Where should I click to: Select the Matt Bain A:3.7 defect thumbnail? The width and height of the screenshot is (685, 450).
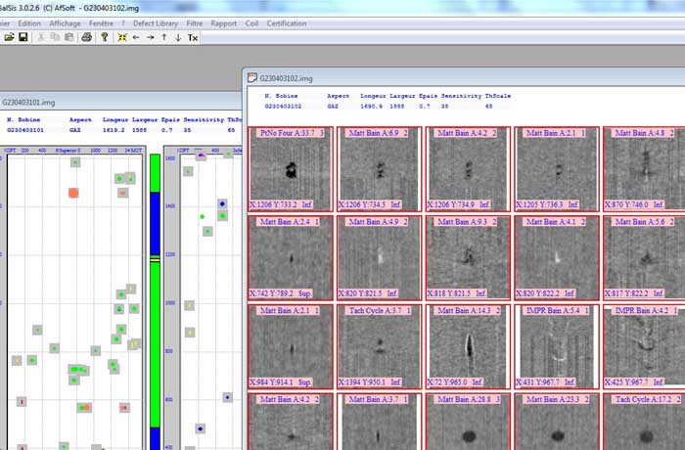(380, 422)
